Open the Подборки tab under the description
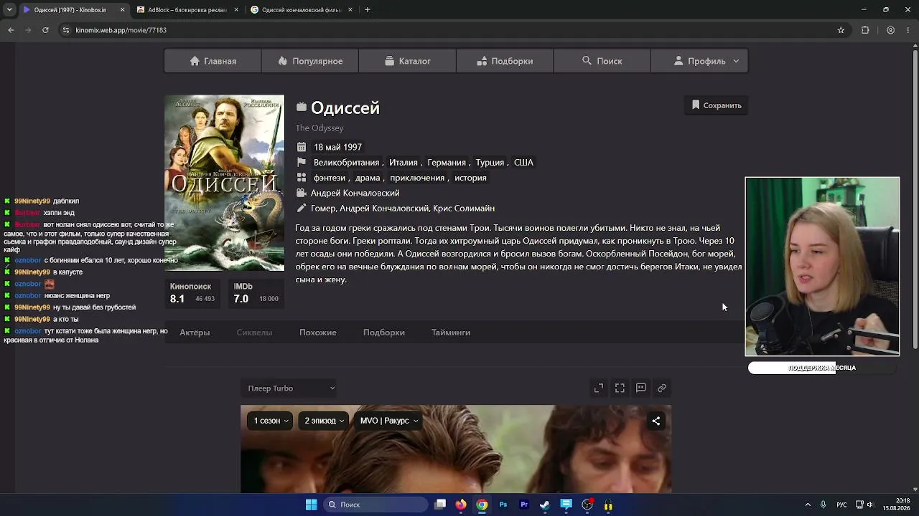Screen dimensions: 919x516 [384, 333]
